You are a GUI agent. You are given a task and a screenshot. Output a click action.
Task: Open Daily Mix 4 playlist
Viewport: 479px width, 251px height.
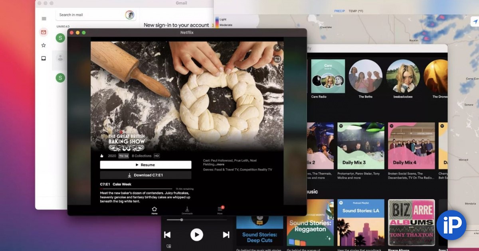pos(412,146)
